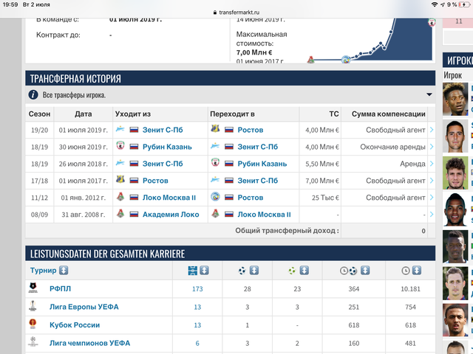473x354 pixels.
Task: Open the Лига Европы УЕФА link
Action: click(84, 307)
